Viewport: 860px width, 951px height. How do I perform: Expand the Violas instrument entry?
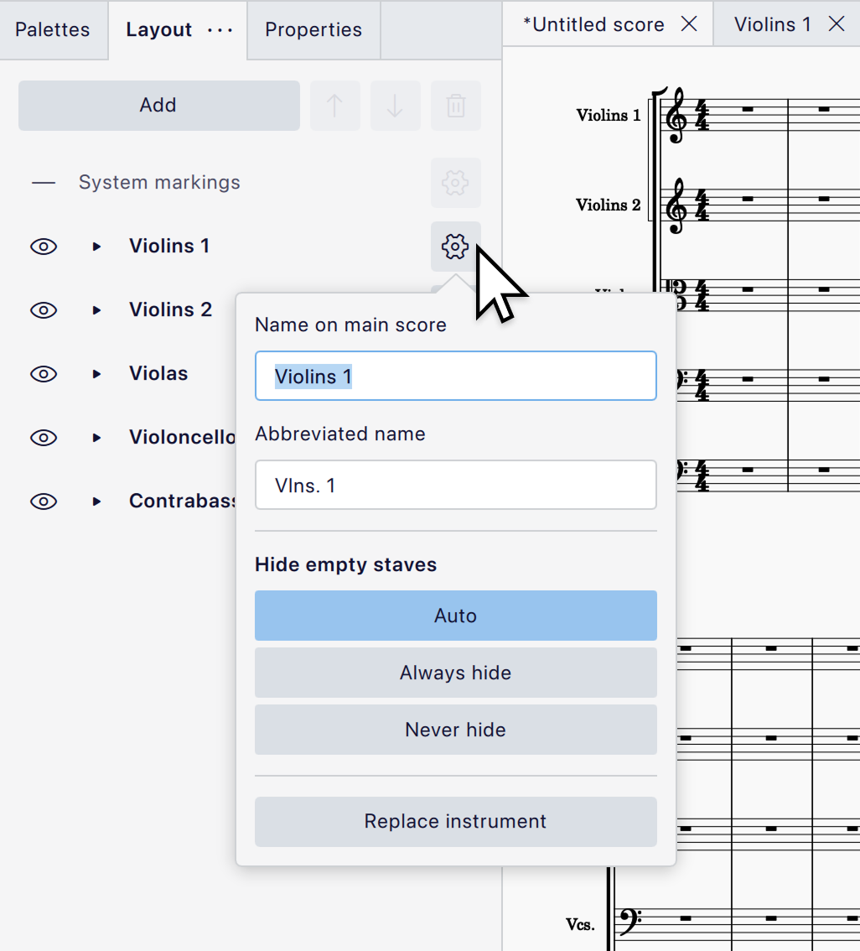96,374
